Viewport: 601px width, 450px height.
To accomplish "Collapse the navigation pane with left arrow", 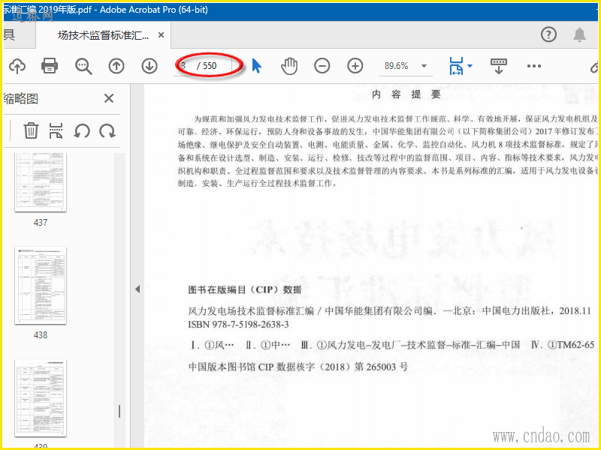I will tap(137, 289).
